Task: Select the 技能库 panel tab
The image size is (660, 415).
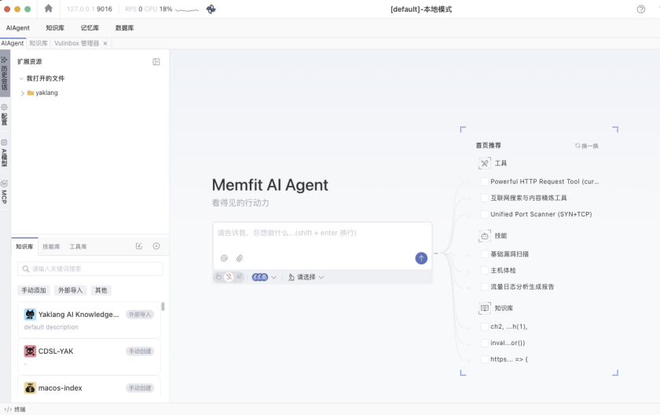Action: (51, 246)
